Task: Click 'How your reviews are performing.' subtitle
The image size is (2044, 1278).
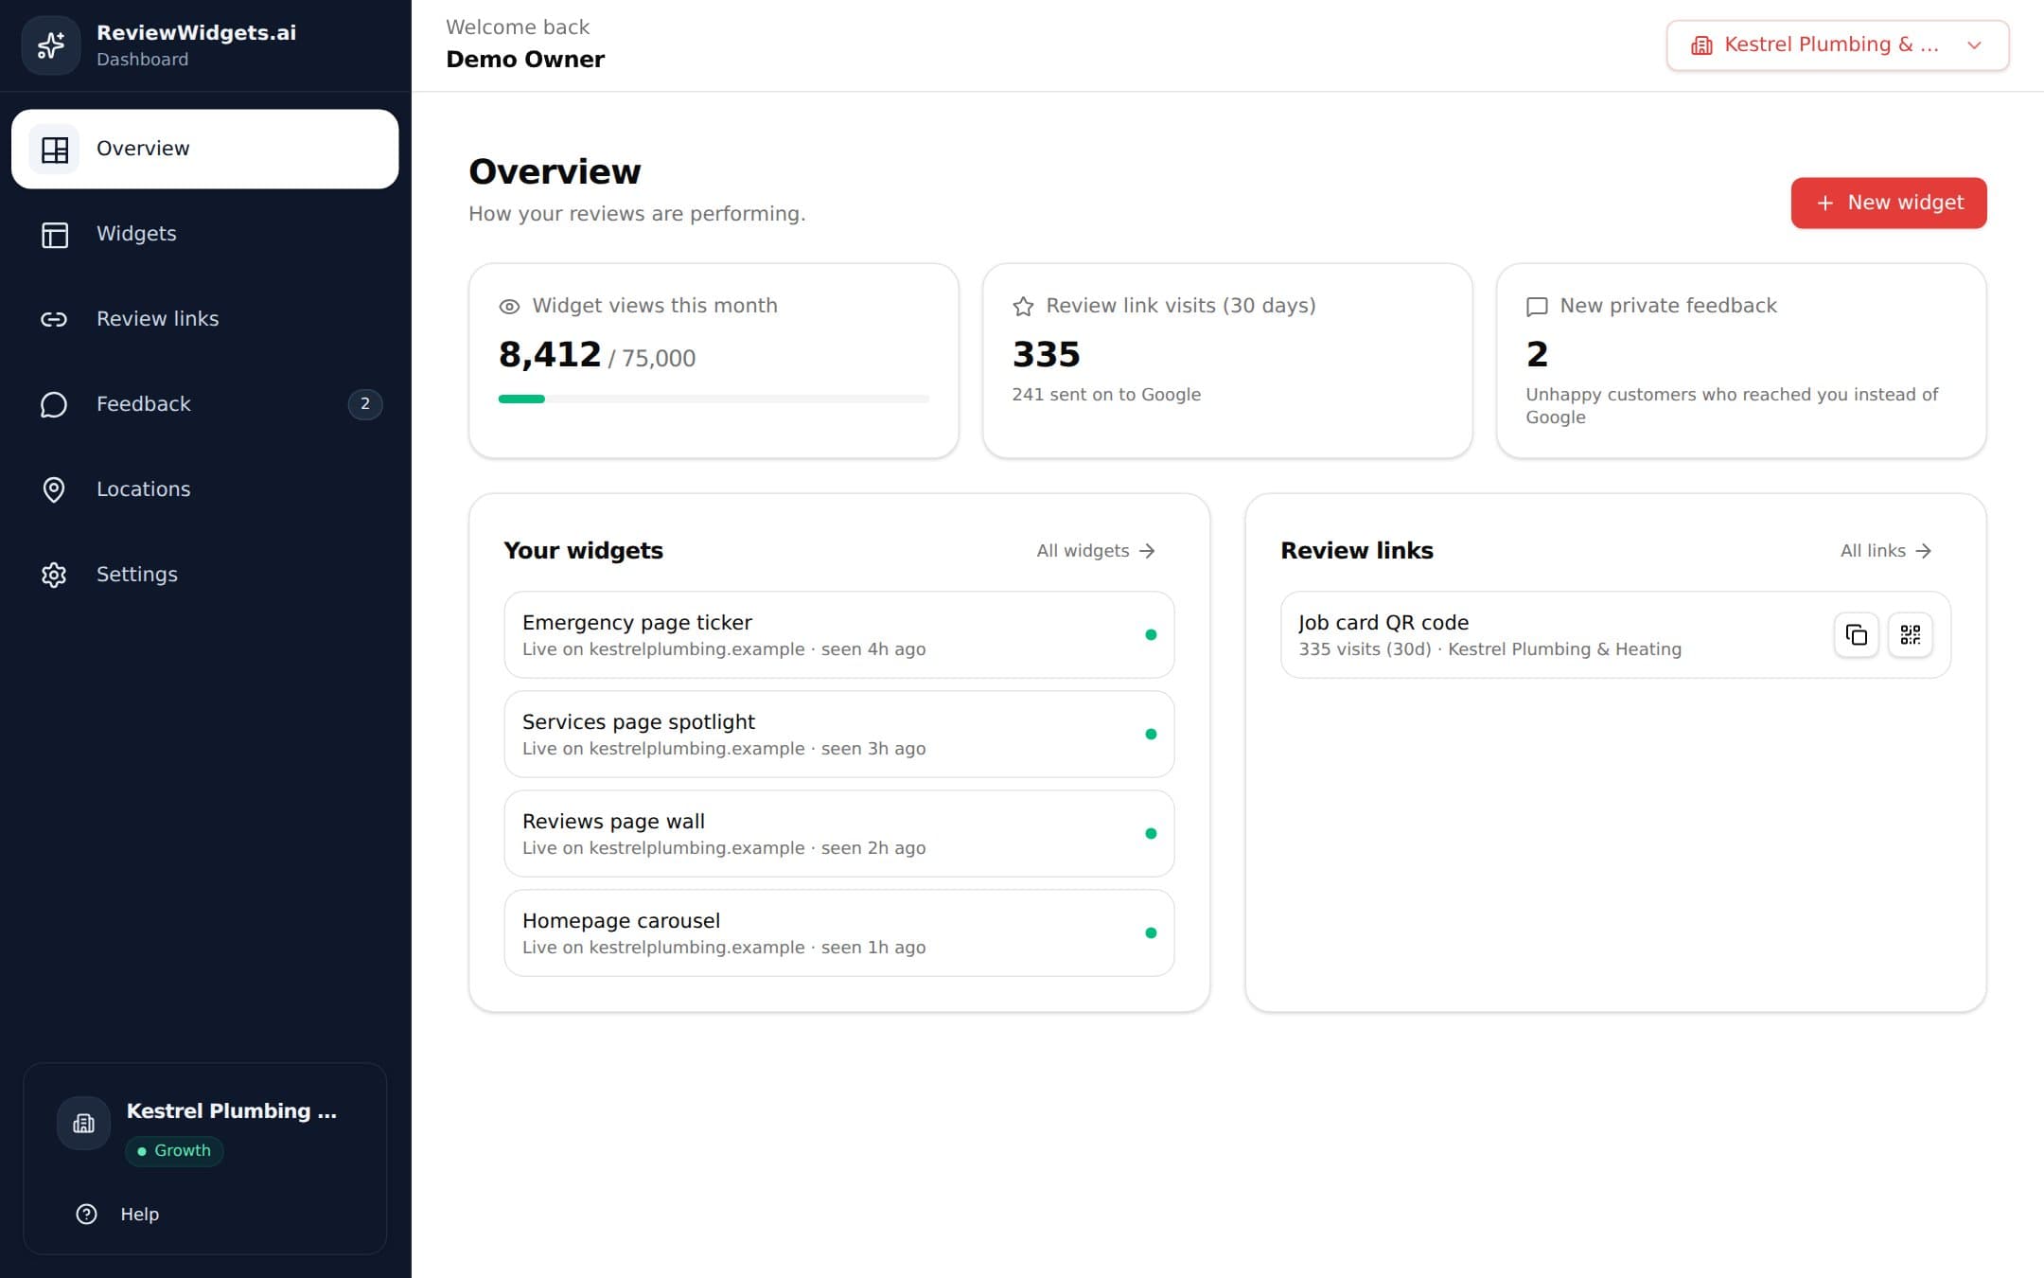Action: [x=637, y=214]
